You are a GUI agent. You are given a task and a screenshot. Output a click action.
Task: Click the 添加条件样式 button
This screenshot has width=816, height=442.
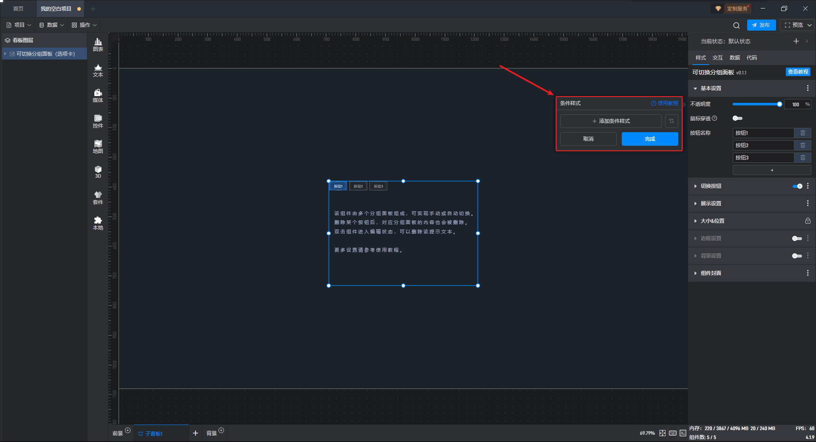click(x=611, y=121)
